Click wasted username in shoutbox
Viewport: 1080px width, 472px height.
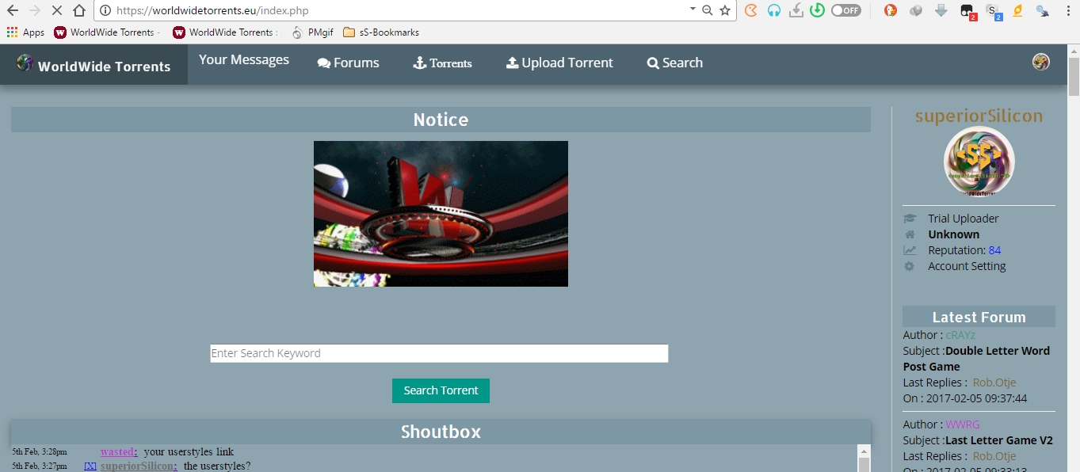click(x=119, y=451)
